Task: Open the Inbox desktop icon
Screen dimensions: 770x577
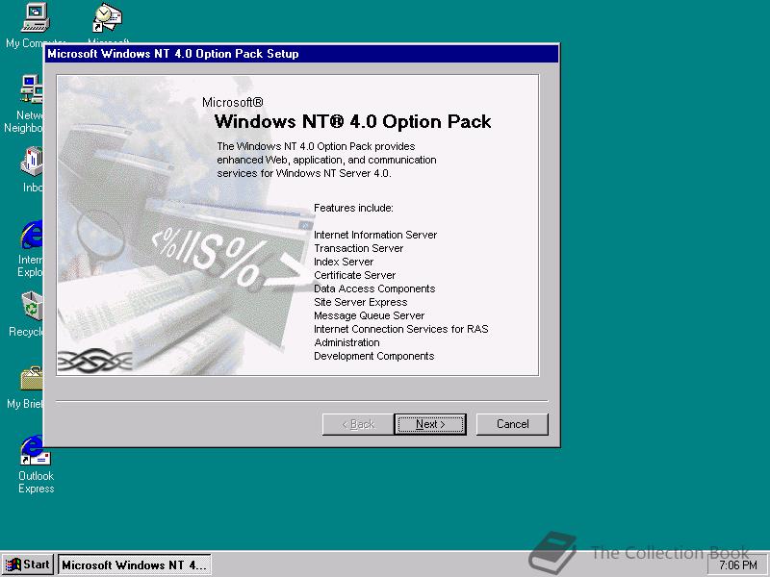Action: (x=32, y=162)
